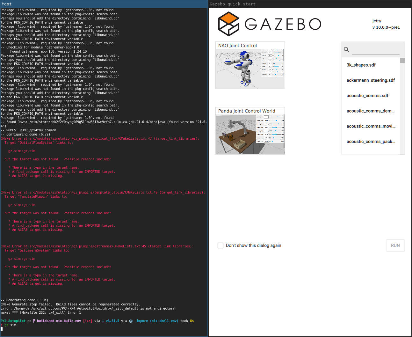Click the 'make: *** [Makefile:232' error line
The height and width of the screenshot is (337, 412).
[x=41, y=313]
